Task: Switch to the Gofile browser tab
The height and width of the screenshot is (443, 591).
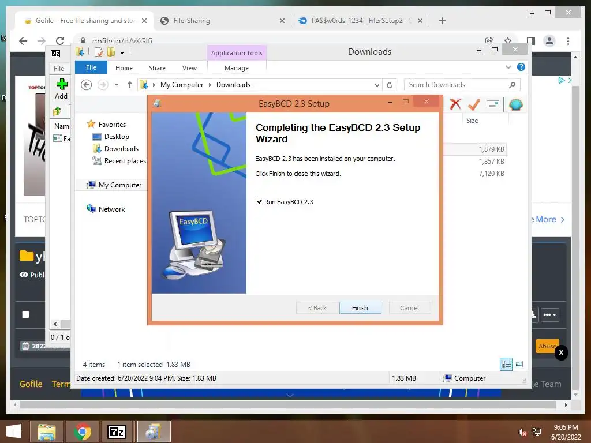Action: tap(85, 21)
